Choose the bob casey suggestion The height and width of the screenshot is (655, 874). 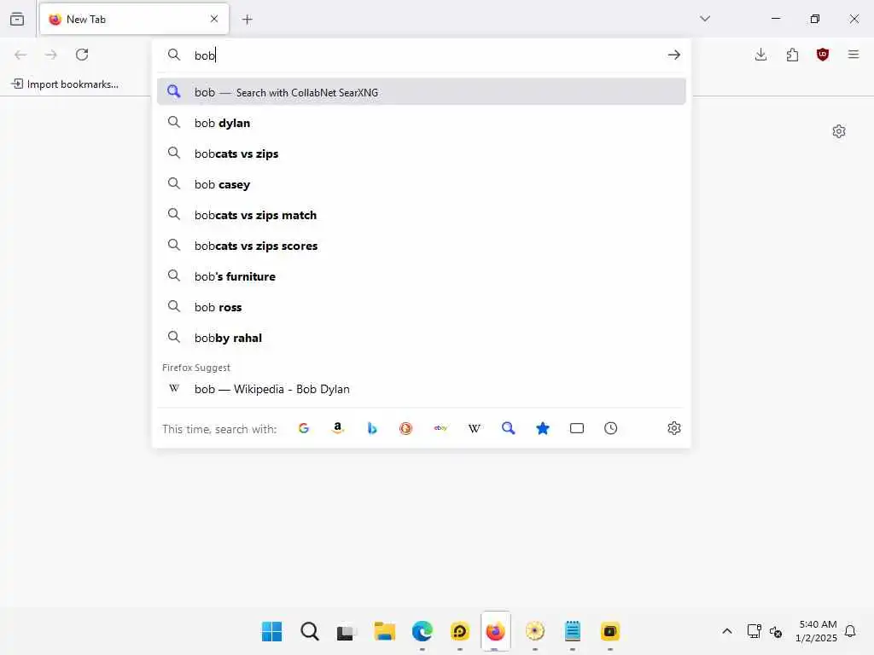[x=422, y=184]
